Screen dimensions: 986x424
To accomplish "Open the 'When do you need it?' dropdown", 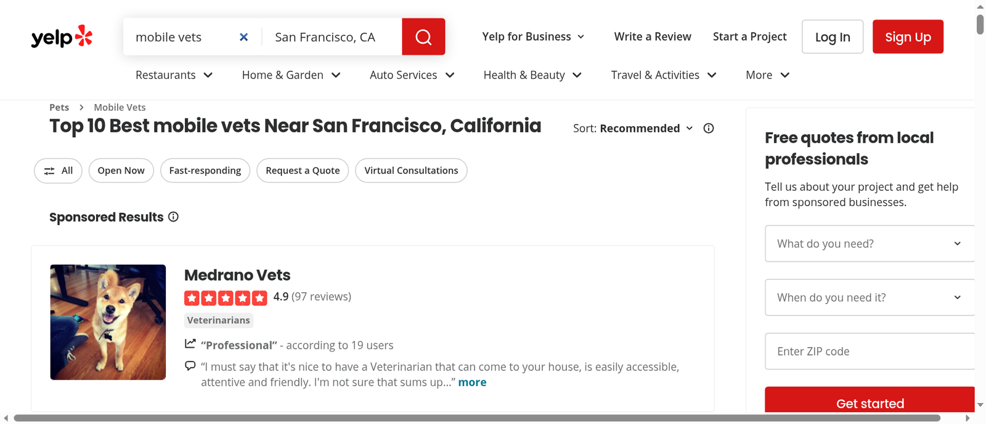I will coord(870,297).
